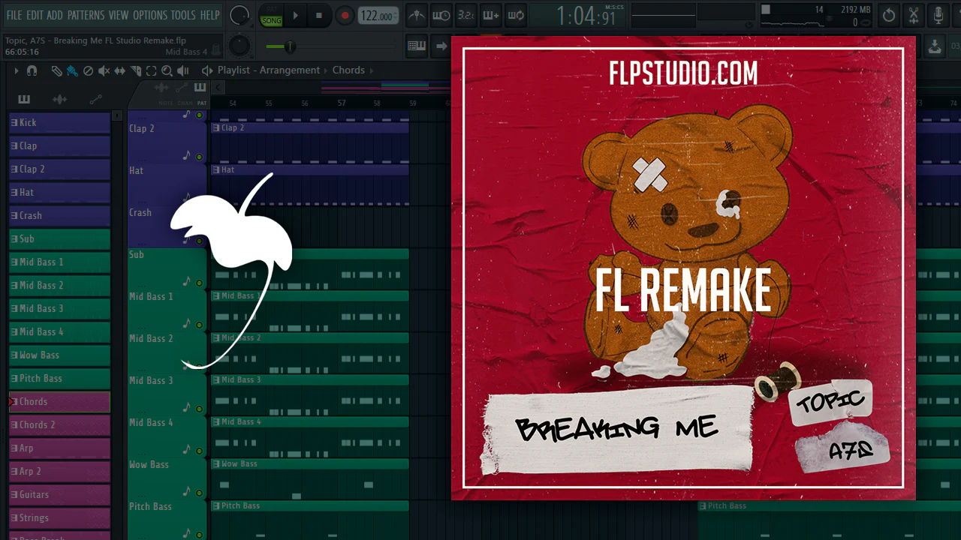Arm recording with the Record button
The height and width of the screenshot is (540, 961).
coord(345,16)
